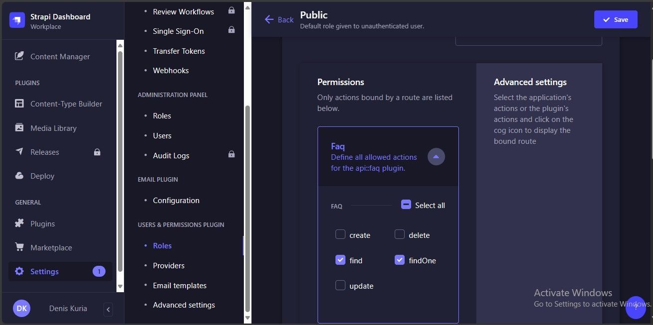Collapse the left navigation with chevron button
The image size is (653, 325).
pos(109,310)
